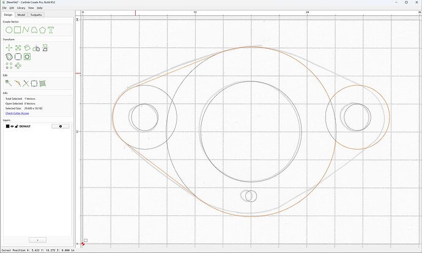Click the DEFAULT layer black color swatch
Image resolution: width=422 pixels, height=253 pixels.
pyautogui.click(x=7, y=127)
